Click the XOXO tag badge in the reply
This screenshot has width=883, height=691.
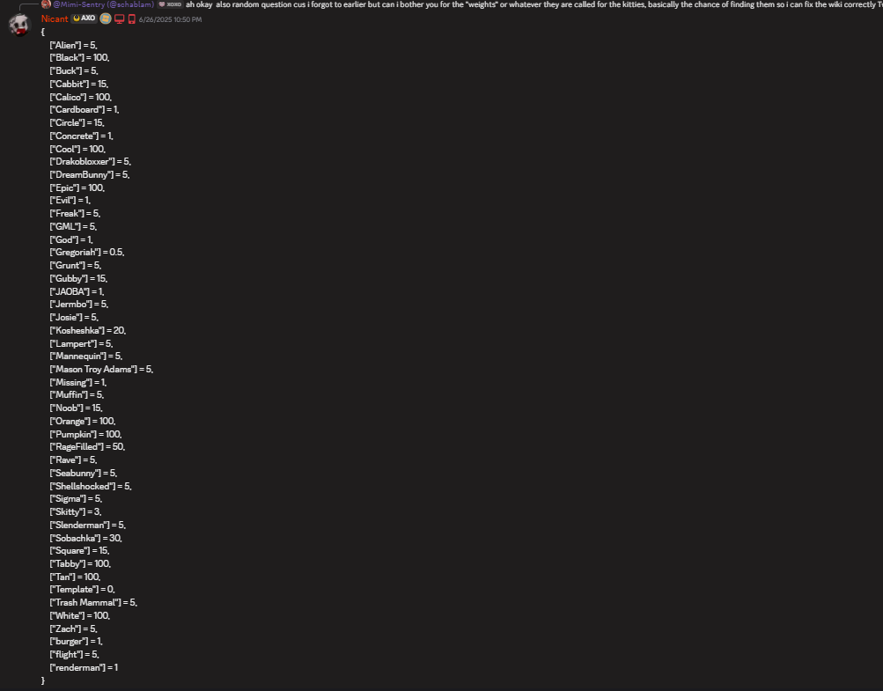170,4
